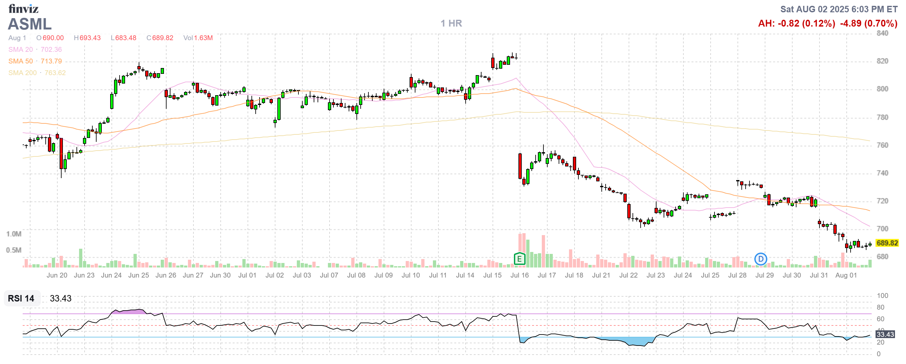Select the SMA 50 indicator label

[x=21, y=61]
